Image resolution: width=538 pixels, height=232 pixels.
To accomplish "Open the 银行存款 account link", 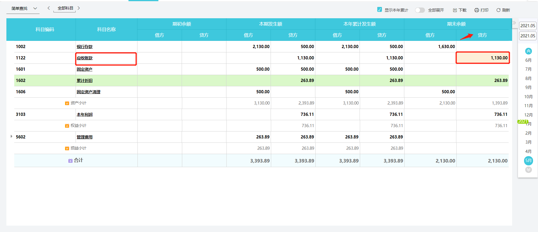I will click(x=85, y=47).
